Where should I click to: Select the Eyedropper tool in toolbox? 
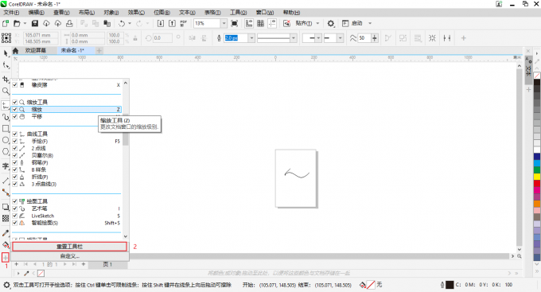click(x=6, y=233)
